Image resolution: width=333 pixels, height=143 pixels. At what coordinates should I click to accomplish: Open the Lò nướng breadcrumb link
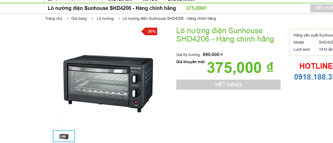(x=105, y=19)
